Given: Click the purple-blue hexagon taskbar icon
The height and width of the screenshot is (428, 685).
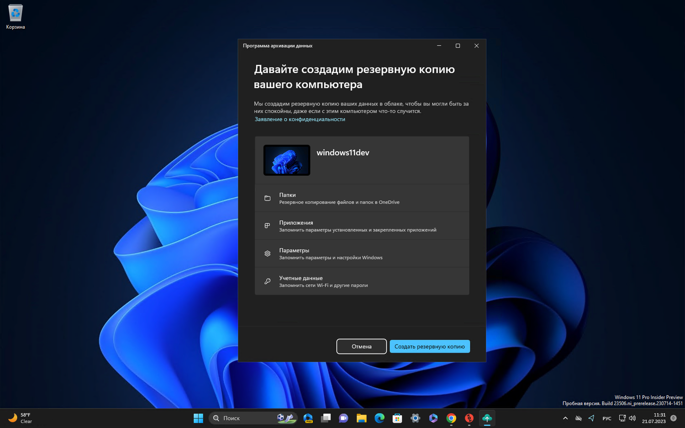Looking at the screenshot, I should [x=433, y=418].
